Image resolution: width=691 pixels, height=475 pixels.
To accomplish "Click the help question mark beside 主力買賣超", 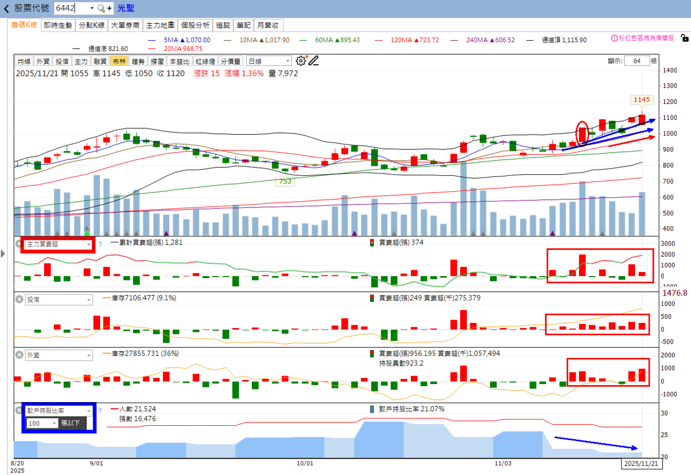I will coord(100,244).
